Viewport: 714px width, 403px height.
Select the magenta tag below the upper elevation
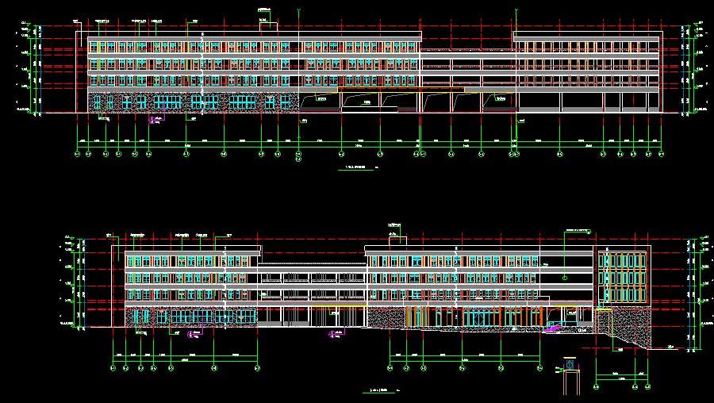(x=157, y=120)
